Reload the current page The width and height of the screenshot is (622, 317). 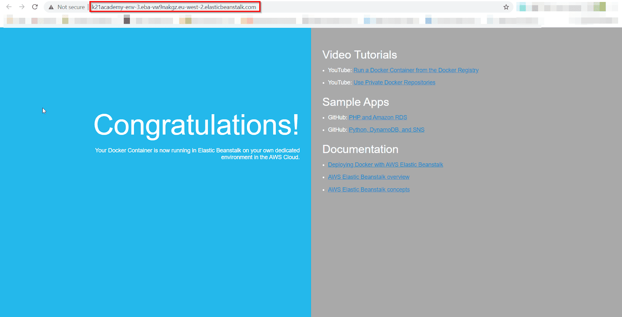click(x=35, y=7)
